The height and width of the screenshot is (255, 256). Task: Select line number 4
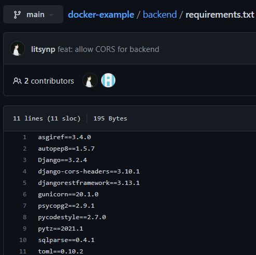24,171
